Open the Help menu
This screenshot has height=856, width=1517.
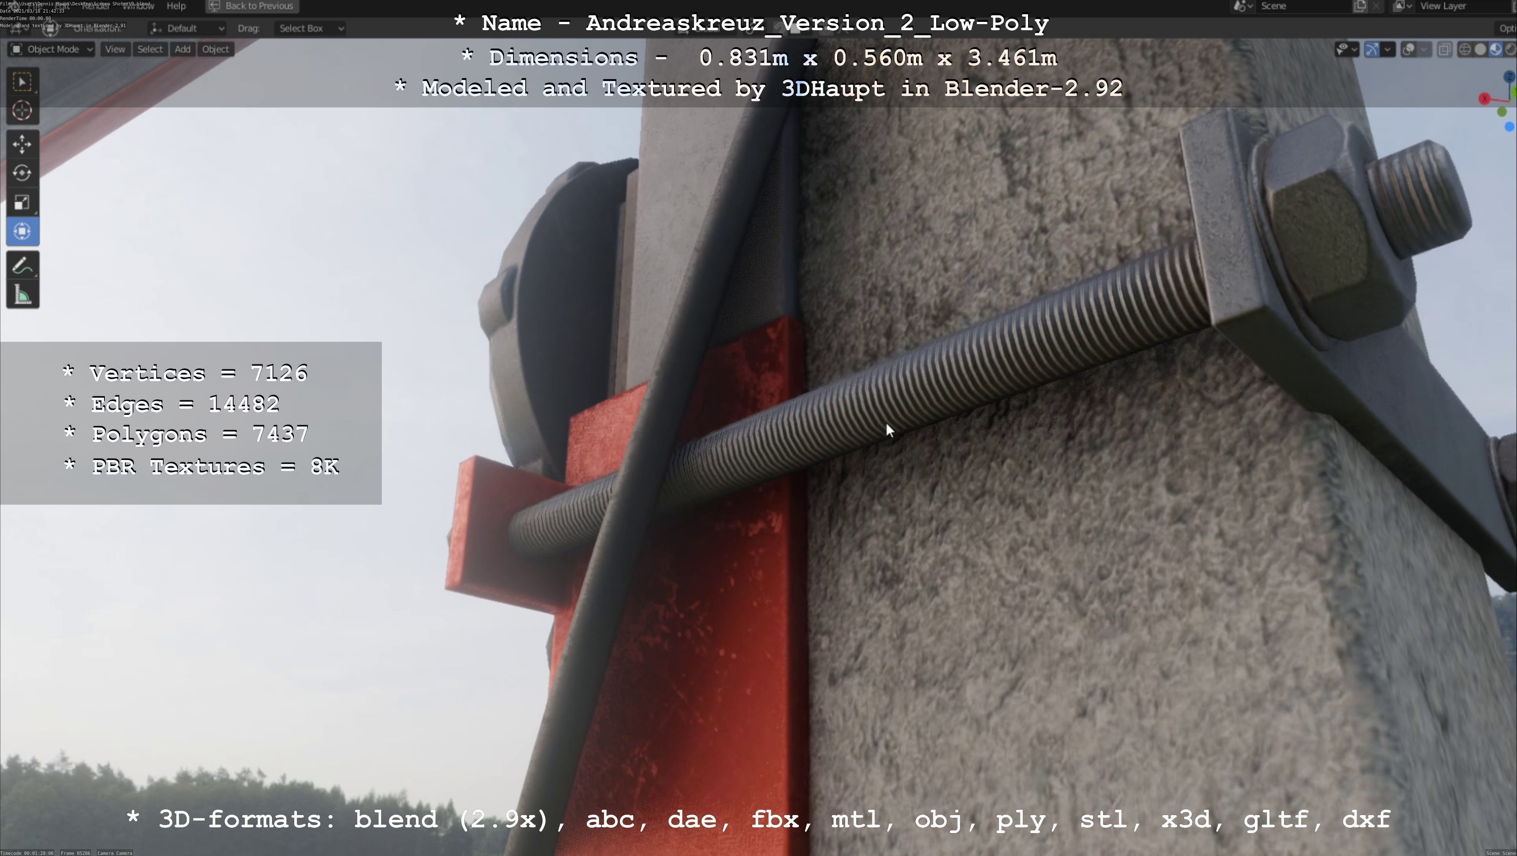[x=176, y=6]
